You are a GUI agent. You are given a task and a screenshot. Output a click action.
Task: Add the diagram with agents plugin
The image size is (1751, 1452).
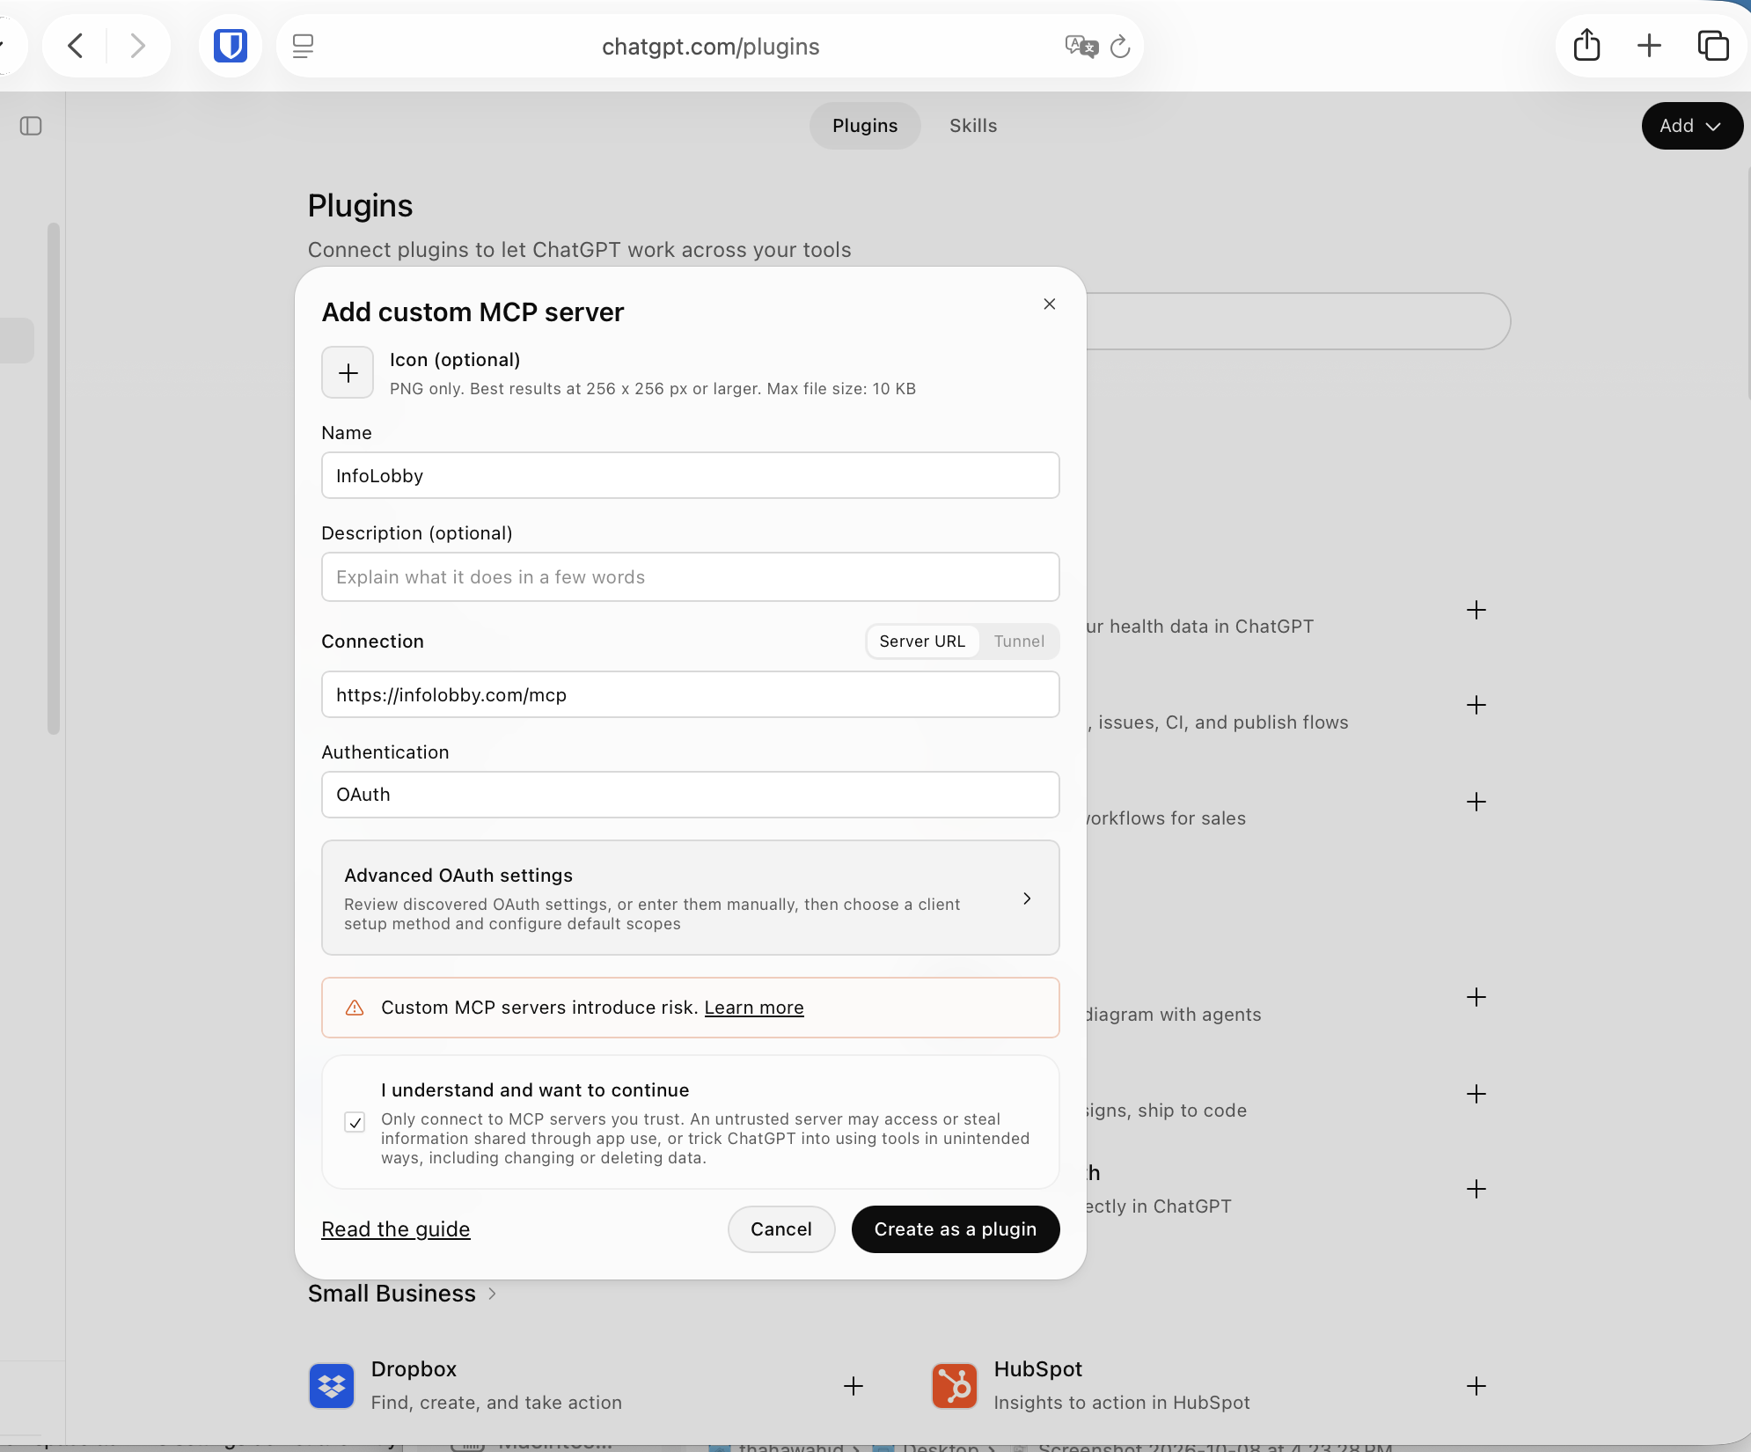(x=1476, y=997)
